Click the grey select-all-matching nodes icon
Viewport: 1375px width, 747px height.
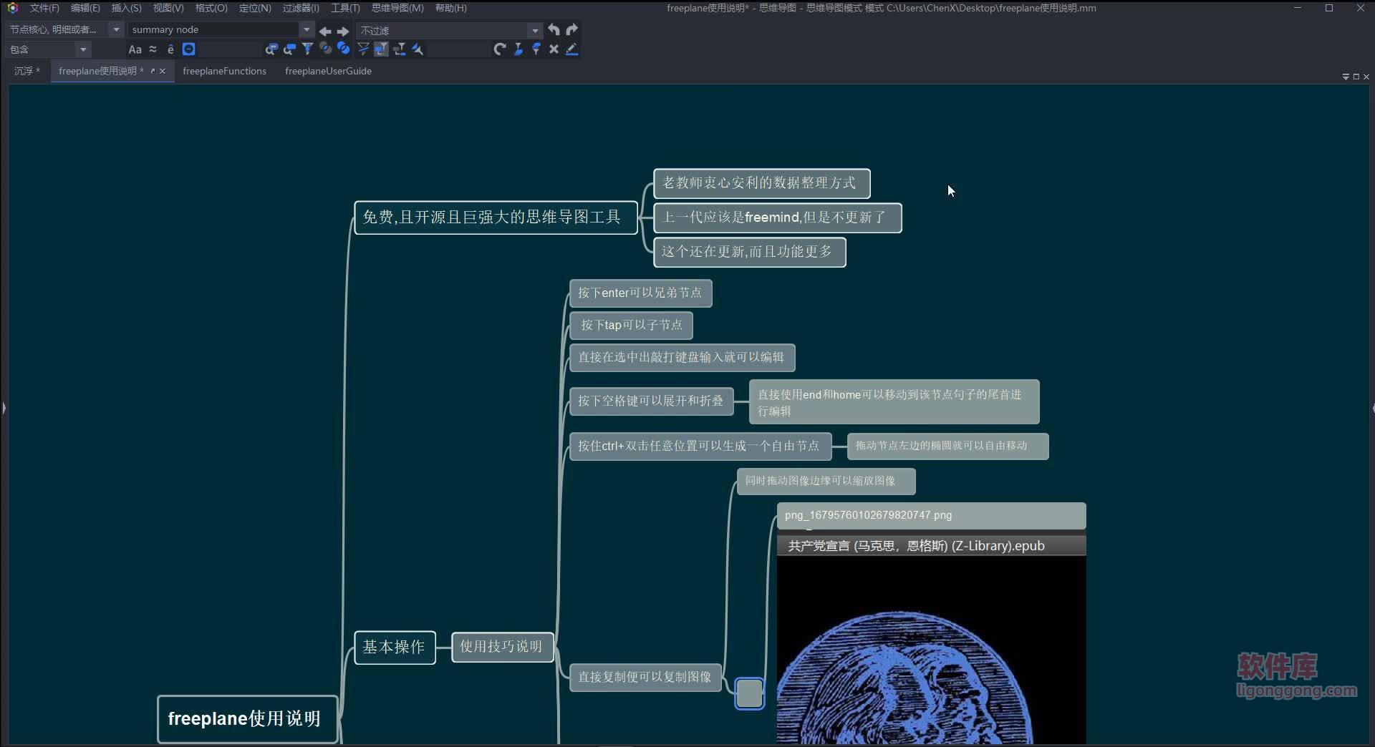325,49
